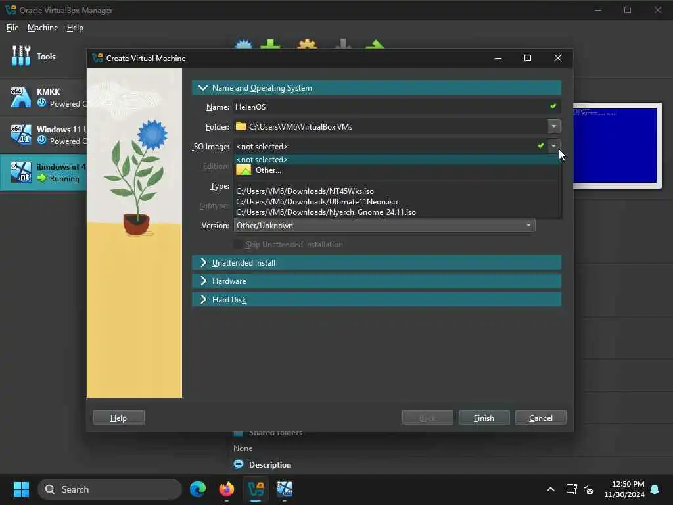Switch to running NT VM taskbar icon
This screenshot has width=673, height=505.
point(284,489)
